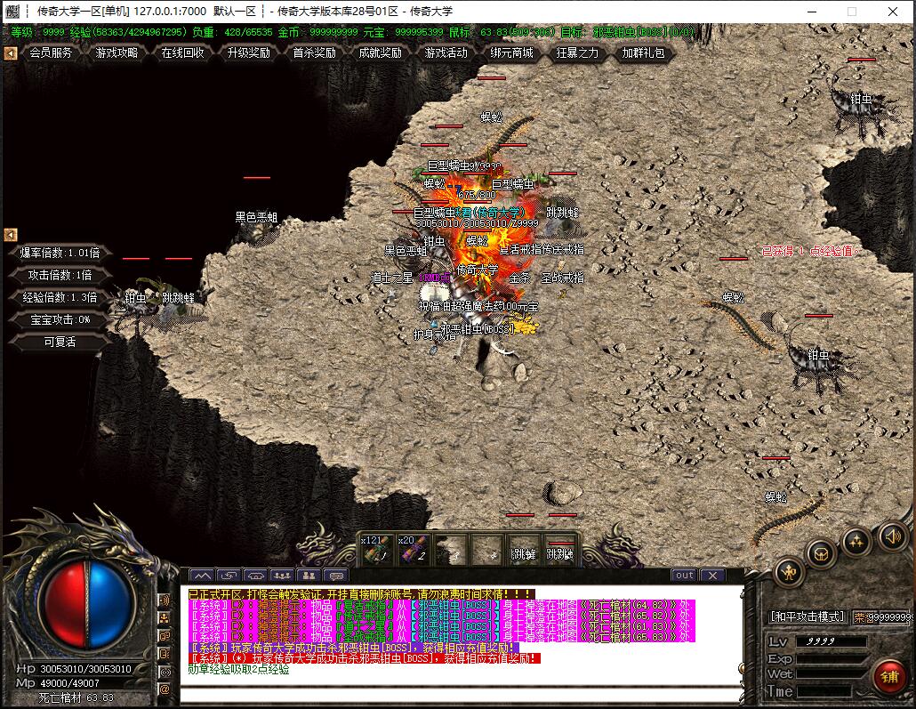Open 升级奖励 menu
916x709 pixels.
(249, 53)
